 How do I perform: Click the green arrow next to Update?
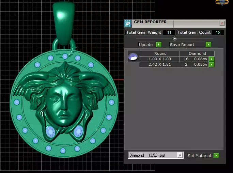point(159,44)
